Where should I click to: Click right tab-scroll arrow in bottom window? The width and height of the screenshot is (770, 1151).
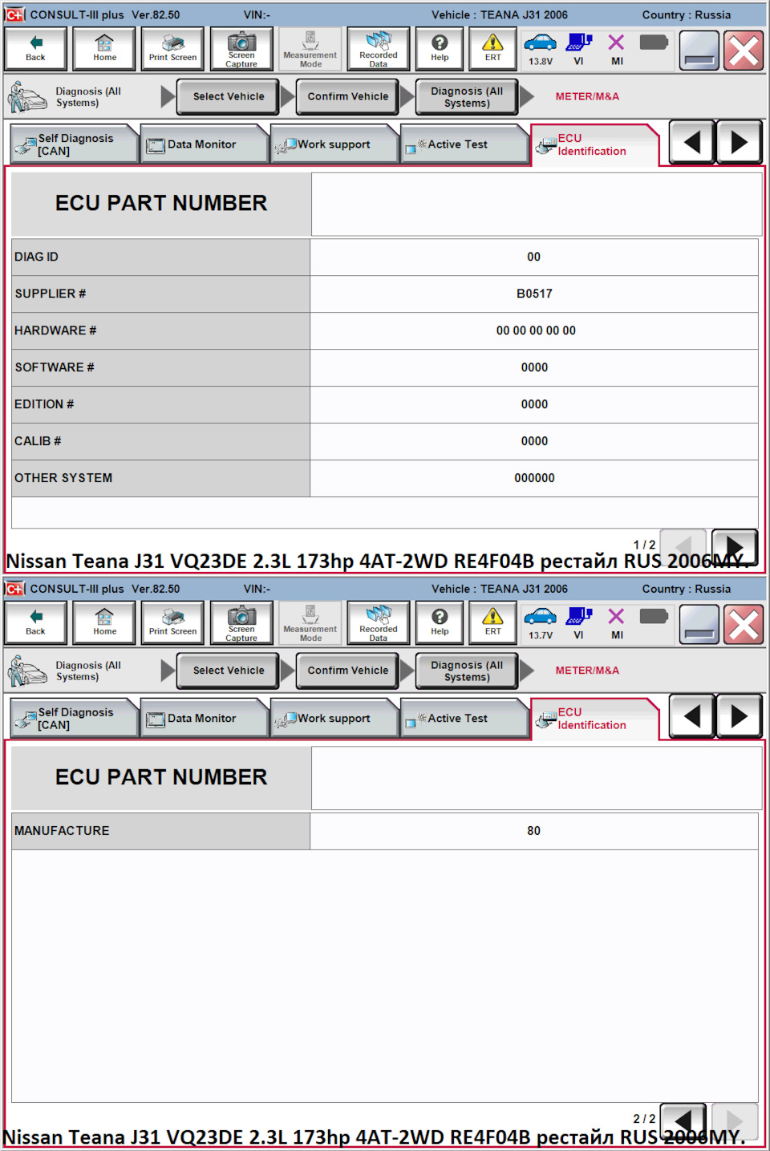pos(739,717)
